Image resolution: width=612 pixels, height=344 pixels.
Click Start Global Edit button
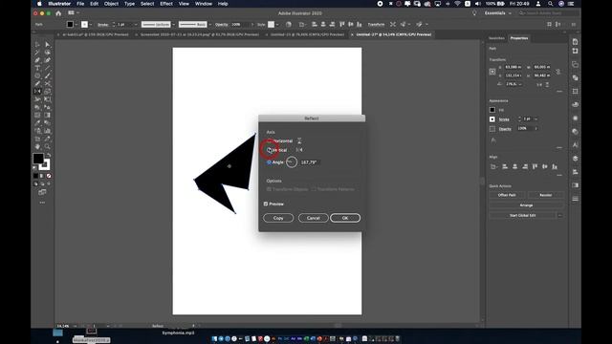tap(522, 215)
